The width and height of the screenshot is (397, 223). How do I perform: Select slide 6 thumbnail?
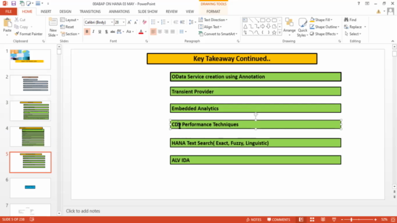pyautogui.click(x=30, y=188)
